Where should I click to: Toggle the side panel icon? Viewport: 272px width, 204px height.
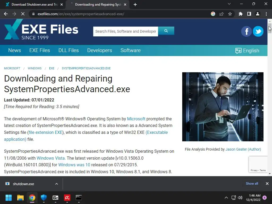click(x=249, y=14)
